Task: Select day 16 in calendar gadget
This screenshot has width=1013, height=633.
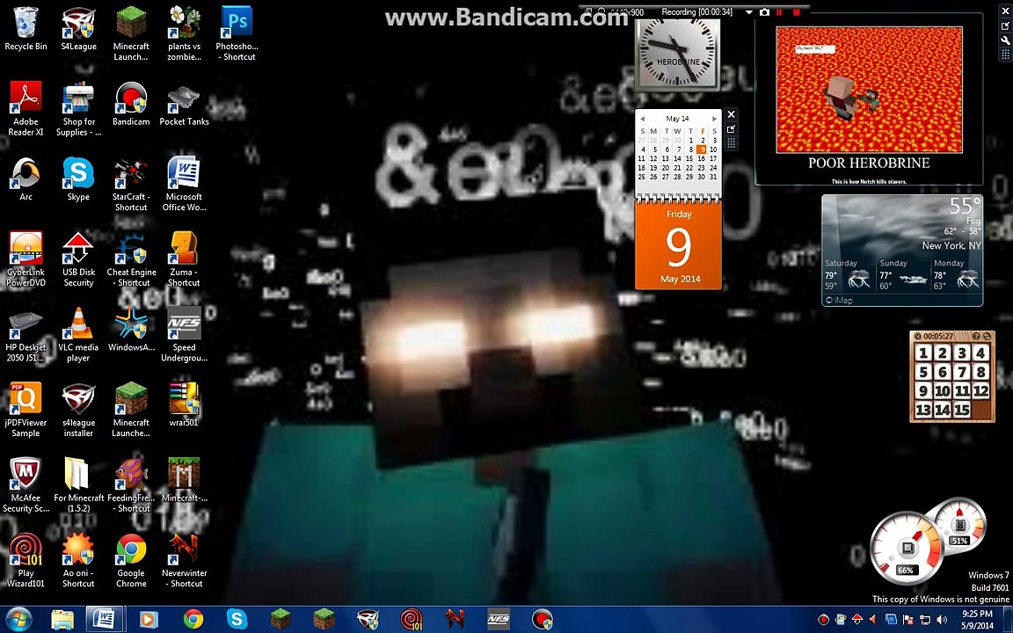Action: click(x=702, y=158)
